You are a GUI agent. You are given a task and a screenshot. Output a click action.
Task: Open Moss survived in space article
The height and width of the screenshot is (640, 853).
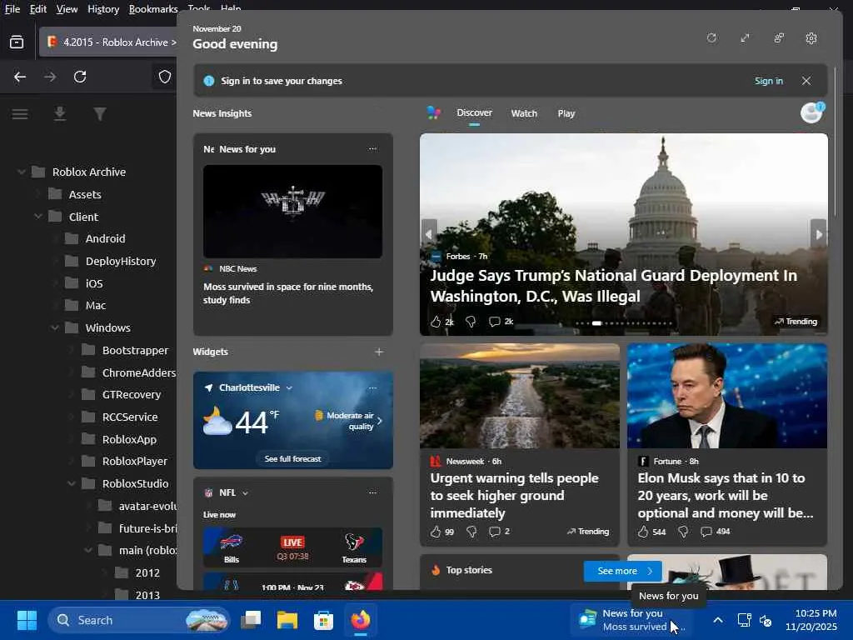(287, 293)
